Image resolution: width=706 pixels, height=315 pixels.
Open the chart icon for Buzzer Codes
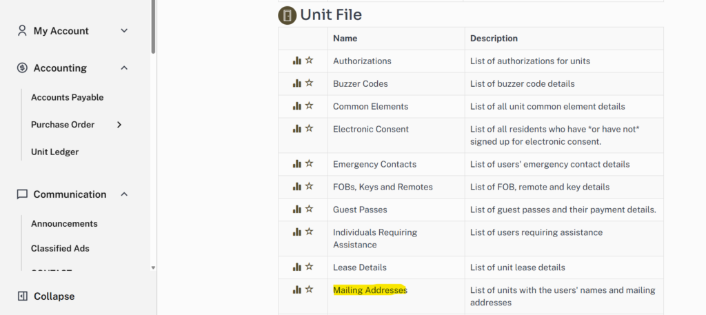click(x=297, y=83)
